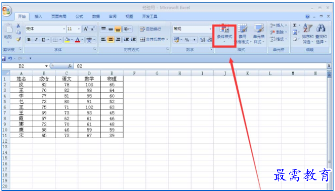Align cell text left
Viewport: 335px width, 191px height.
104,40
